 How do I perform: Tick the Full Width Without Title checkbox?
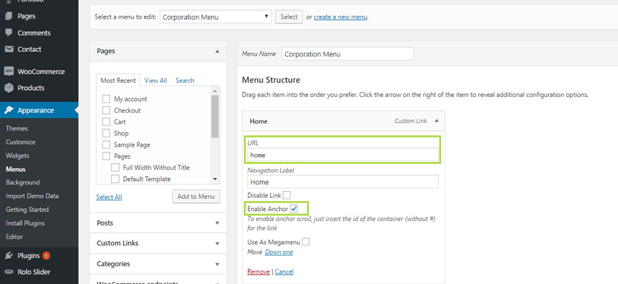[x=115, y=168]
